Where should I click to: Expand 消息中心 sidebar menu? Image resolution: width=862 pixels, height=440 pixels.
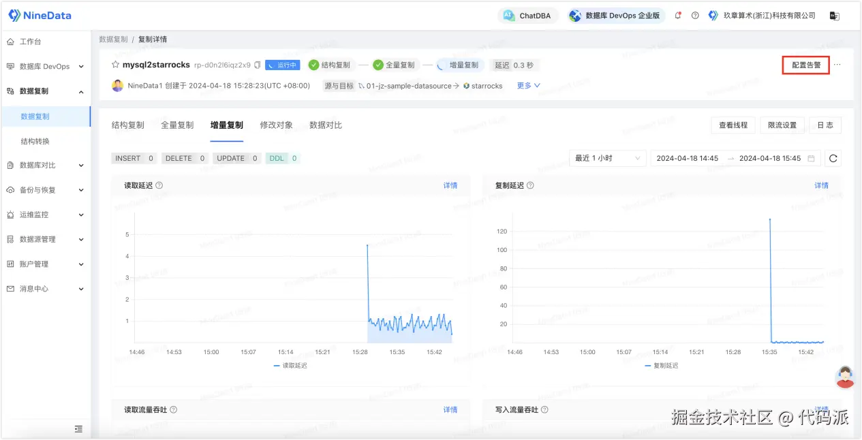[x=46, y=289]
